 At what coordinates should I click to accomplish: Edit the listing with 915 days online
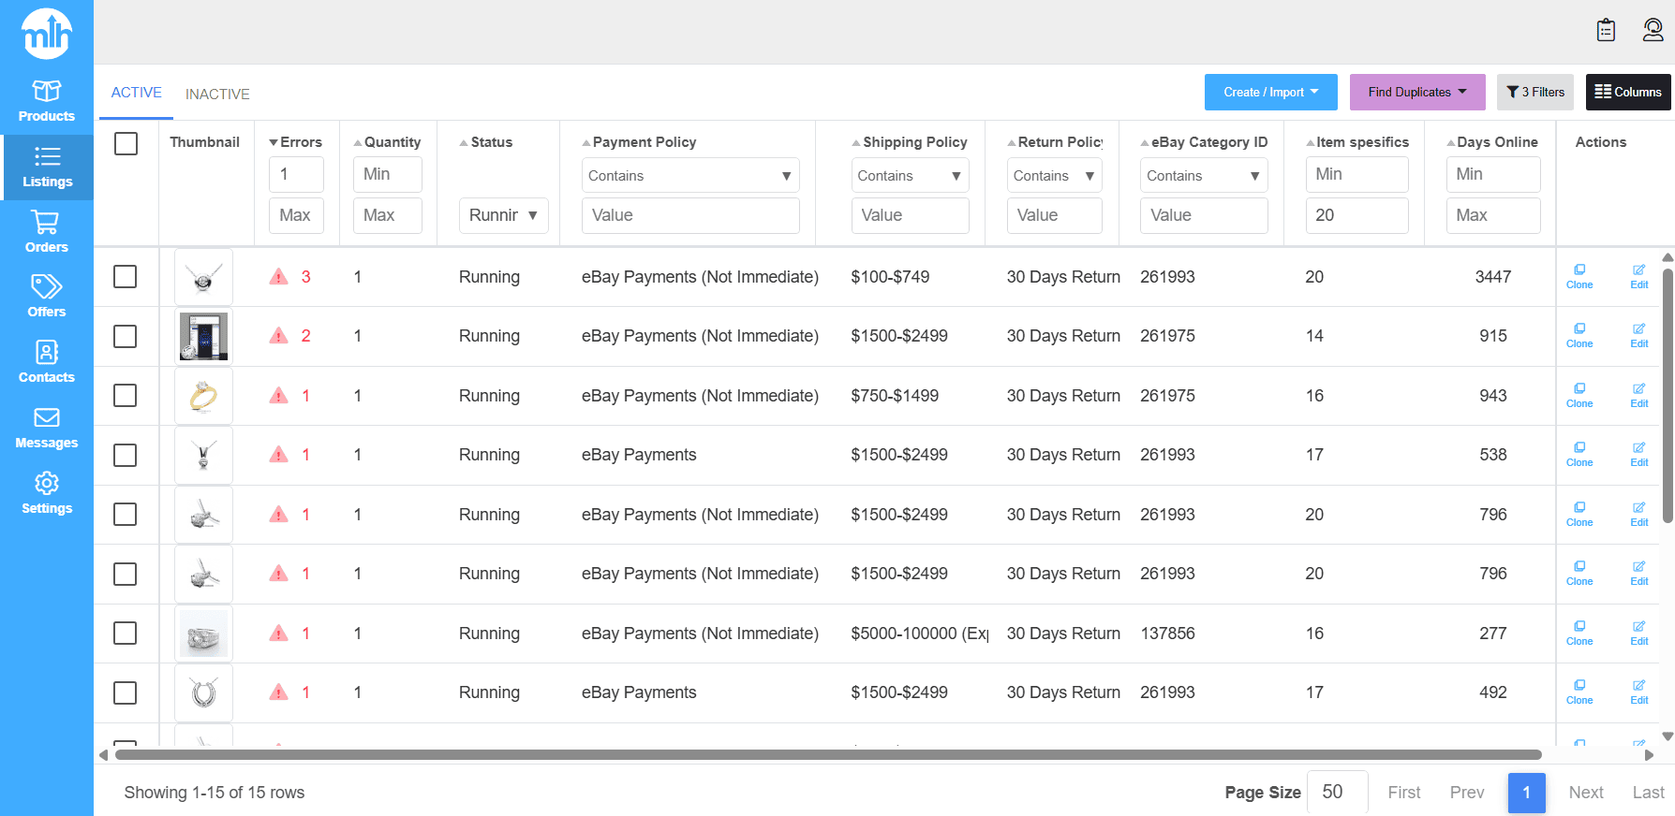pyautogui.click(x=1639, y=336)
